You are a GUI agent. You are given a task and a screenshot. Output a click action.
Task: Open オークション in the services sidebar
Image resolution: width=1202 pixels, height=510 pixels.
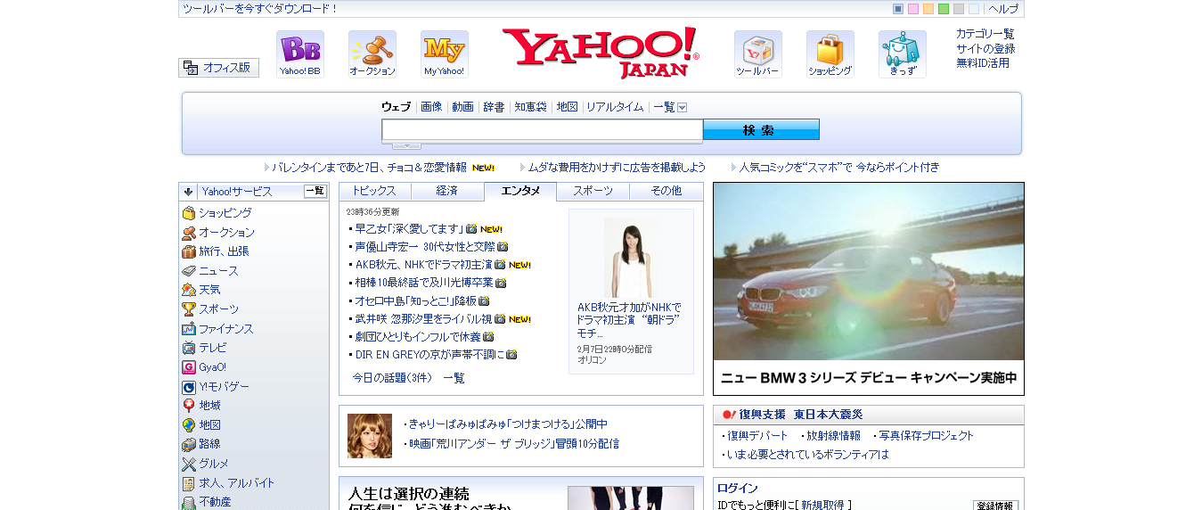pos(226,233)
